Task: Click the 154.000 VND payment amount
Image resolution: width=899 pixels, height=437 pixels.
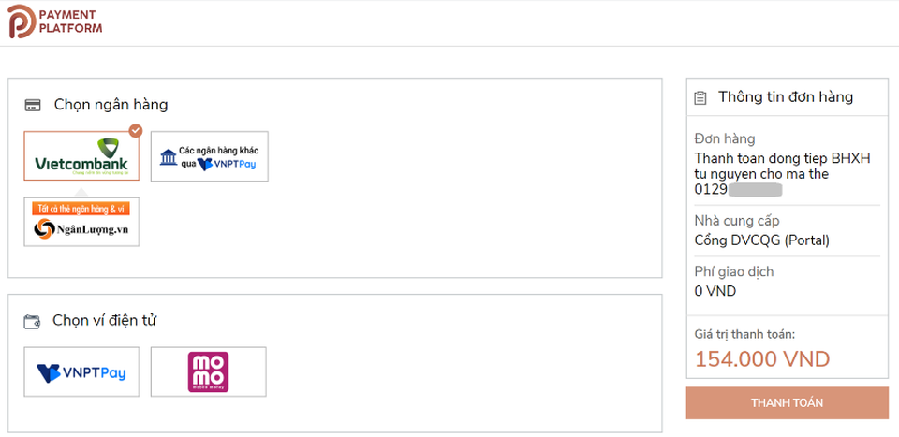Action: [762, 359]
